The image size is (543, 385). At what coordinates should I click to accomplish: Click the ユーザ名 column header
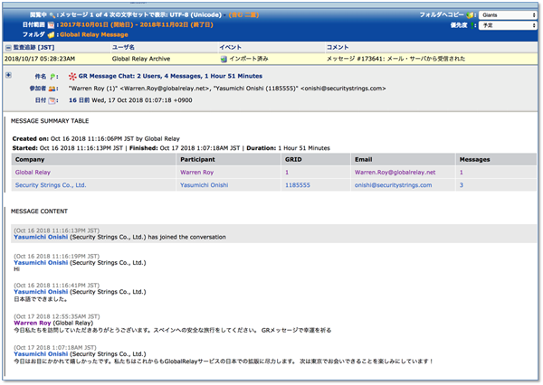[x=123, y=47]
